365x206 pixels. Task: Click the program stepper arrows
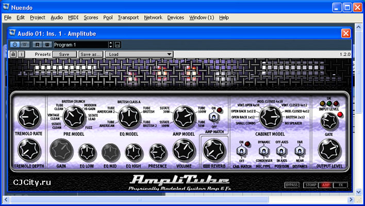(x=111, y=45)
